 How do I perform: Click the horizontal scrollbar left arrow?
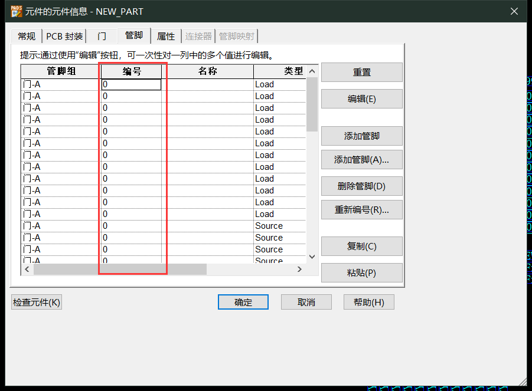(x=27, y=270)
